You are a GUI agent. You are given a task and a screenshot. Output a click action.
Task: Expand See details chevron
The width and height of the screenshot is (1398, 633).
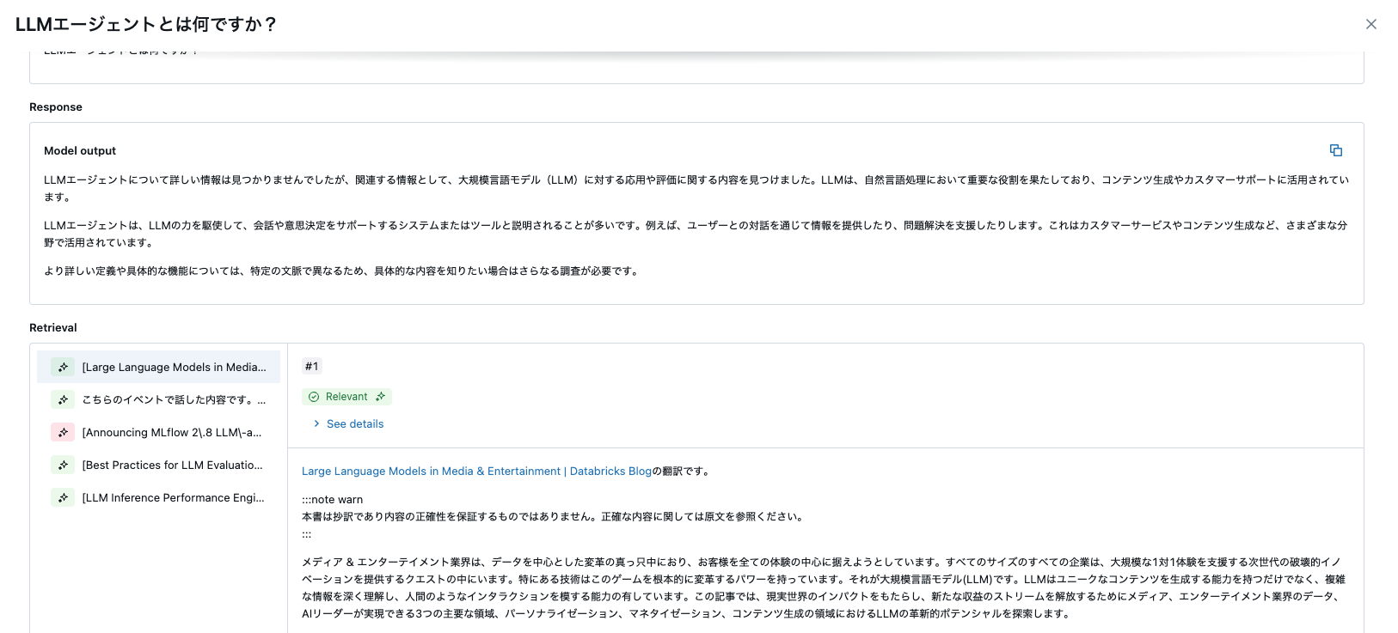(x=316, y=423)
